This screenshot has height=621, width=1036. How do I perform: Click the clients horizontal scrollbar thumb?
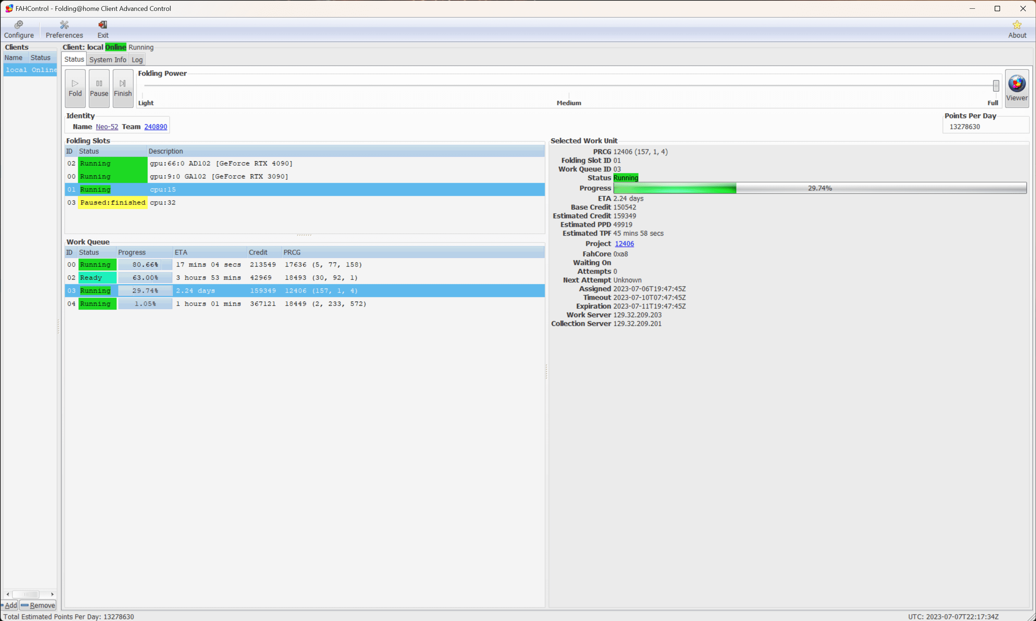pyautogui.click(x=25, y=594)
